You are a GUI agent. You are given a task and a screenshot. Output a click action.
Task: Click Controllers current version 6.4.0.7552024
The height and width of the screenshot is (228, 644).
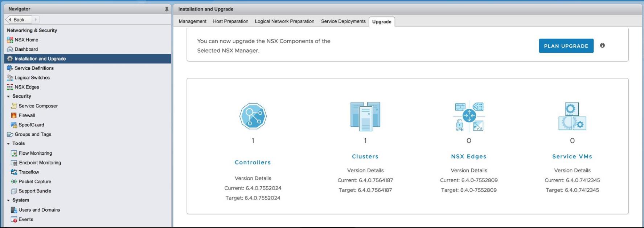[x=253, y=188]
